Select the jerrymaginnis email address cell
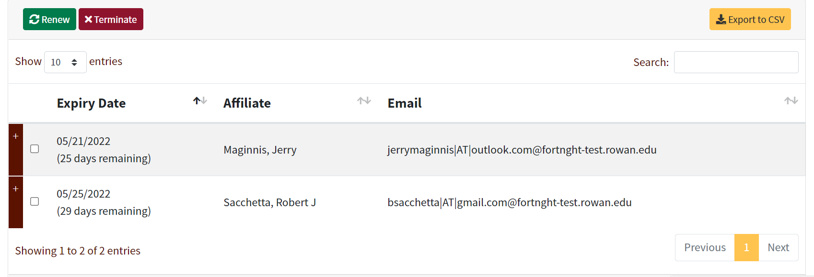Screen dimensions: 814x277 [x=522, y=150]
